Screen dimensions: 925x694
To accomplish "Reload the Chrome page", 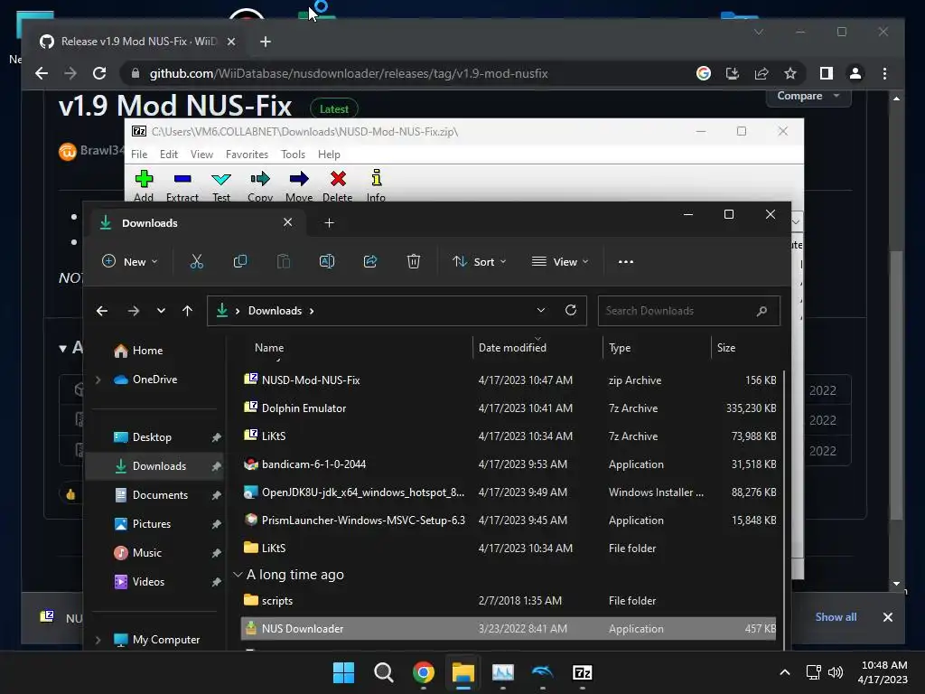I will (x=99, y=73).
